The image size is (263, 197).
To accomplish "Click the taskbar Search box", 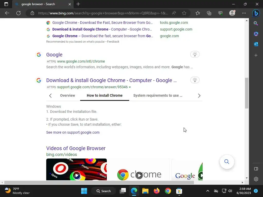I will pos(104,191).
